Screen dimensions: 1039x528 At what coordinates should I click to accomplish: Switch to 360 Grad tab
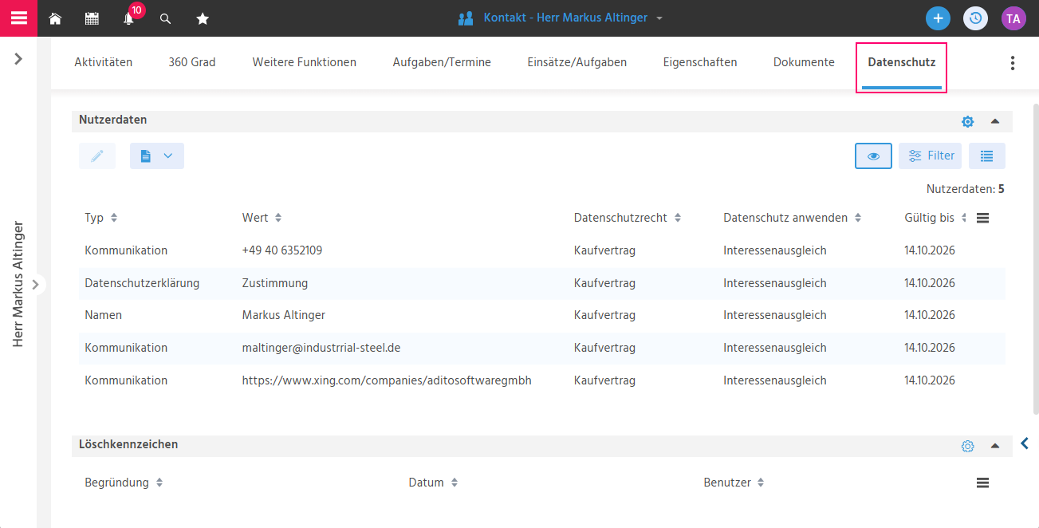(x=192, y=62)
